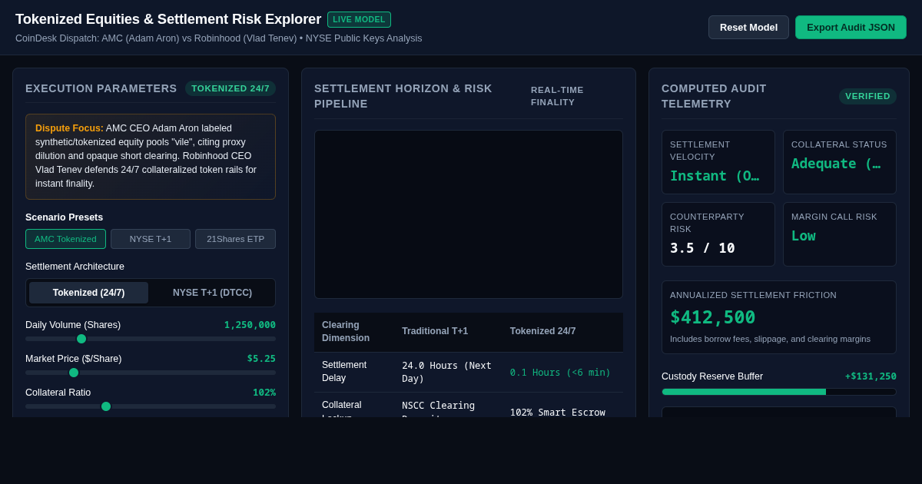922x484 pixels.
Task: Click the Tokenized Equities page title
Action: point(168,19)
